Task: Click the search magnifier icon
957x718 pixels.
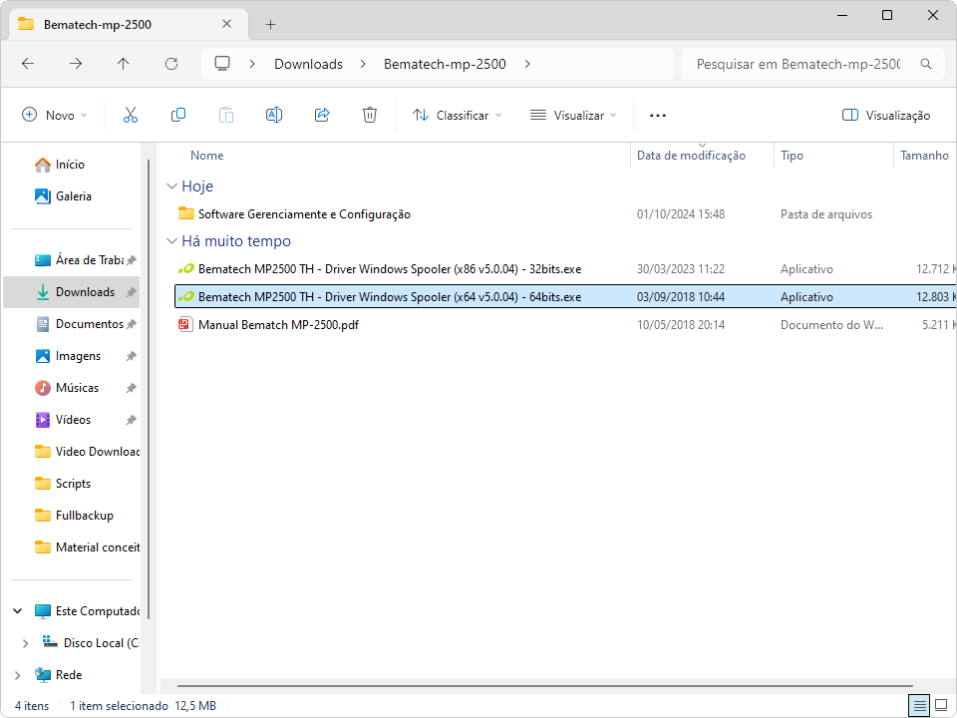Action: pyautogui.click(x=926, y=64)
